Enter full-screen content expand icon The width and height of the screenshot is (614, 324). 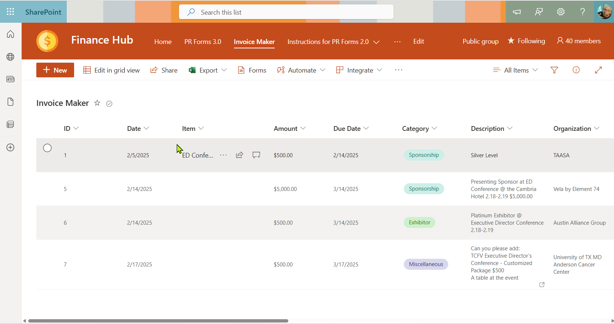tap(598, 70)
